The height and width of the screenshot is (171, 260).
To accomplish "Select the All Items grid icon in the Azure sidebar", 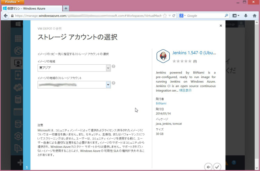I will (x=18, y=38).
